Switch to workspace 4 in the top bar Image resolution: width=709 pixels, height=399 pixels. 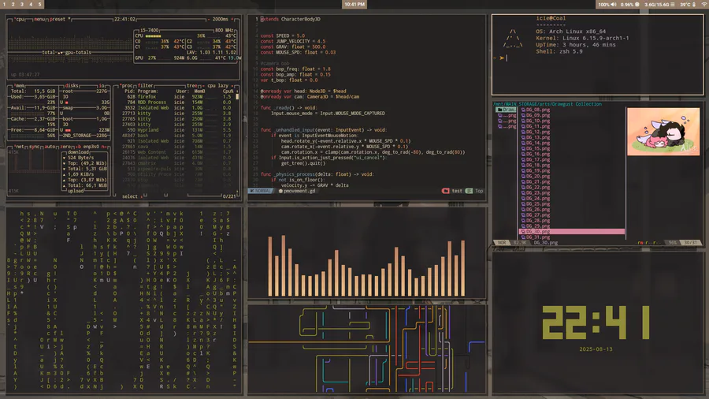(31, 5)
